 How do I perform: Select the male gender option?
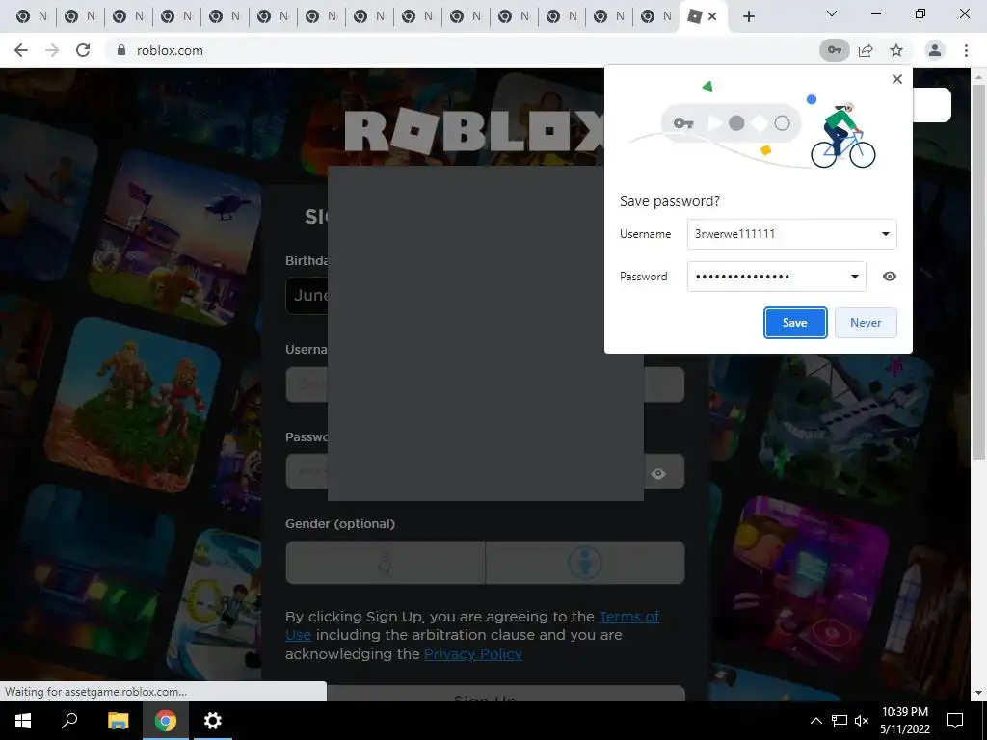pos(585,563)
